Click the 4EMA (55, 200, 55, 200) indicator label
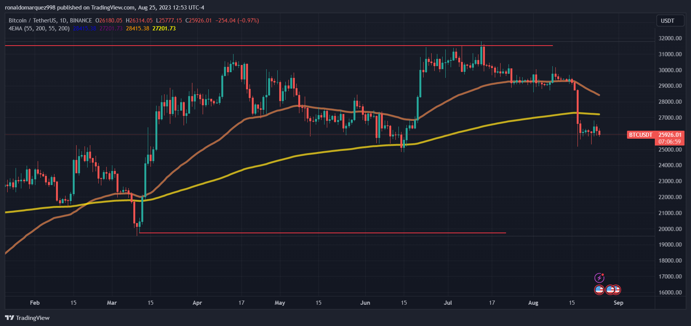Viewport: 691px width, 326px height. coord(39,28)
